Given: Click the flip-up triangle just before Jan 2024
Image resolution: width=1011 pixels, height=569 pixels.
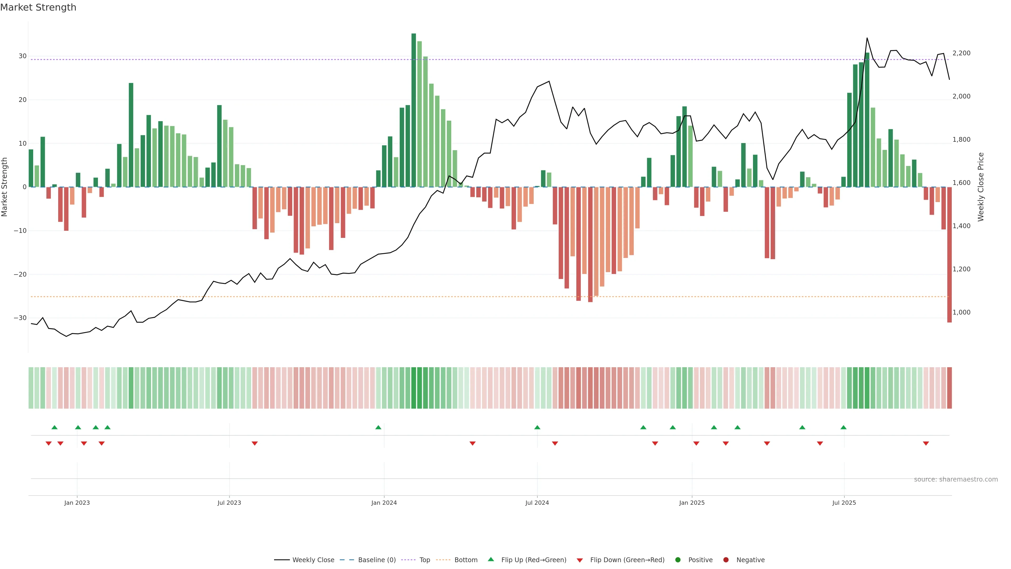Looking at the screenshot, I should click(378, 427).
